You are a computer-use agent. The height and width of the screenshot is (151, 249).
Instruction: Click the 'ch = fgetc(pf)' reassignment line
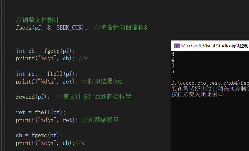point(39,135)
